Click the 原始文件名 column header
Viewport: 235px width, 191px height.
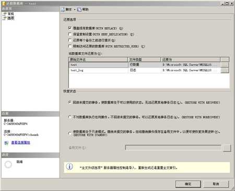[98, 60]
